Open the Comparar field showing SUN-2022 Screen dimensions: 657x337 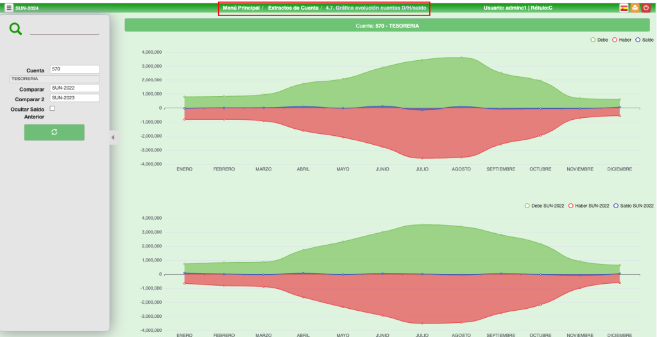(x=74, y=88)
